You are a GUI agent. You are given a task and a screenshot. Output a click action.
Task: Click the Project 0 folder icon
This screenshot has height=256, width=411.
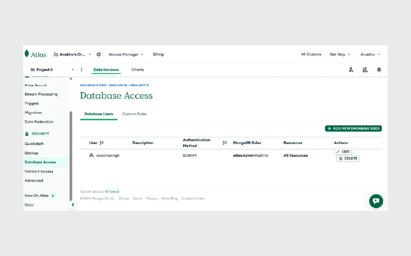(33, 70)
